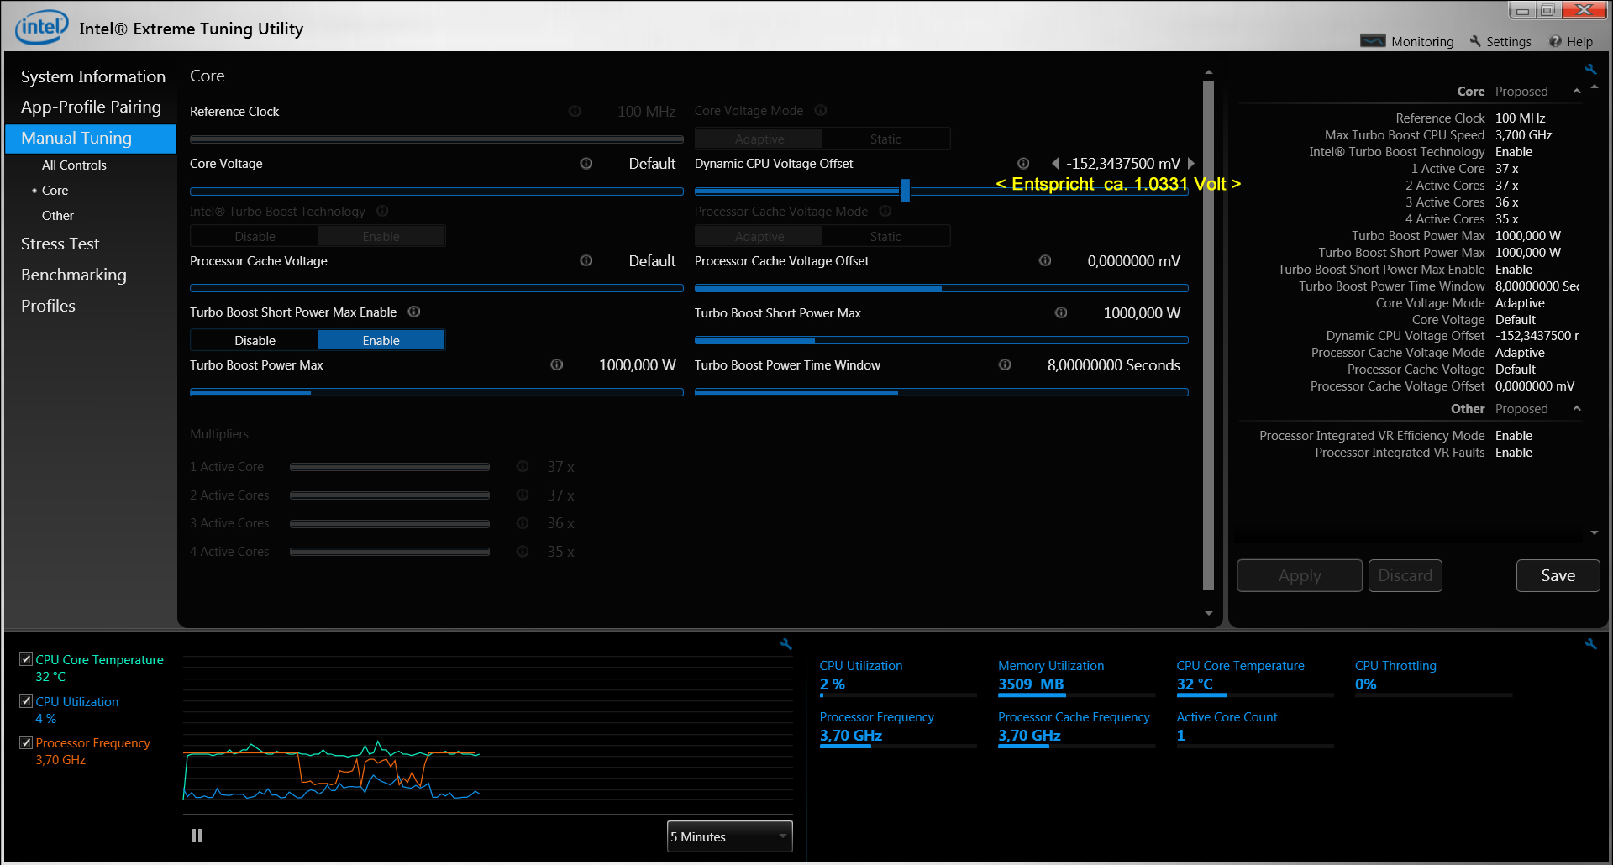Click the Intel logo

tap(41, 27)
